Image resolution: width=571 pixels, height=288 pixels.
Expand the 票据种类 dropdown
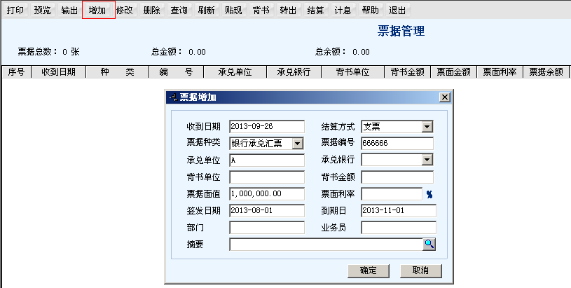pyautogui.click(x=298, y=144)
